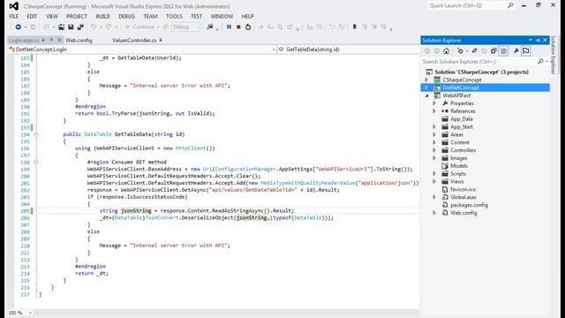The height and width of the screenshot is (318, 565).
Task: Click the Redo toolbar icon
Action: [109, 27]
